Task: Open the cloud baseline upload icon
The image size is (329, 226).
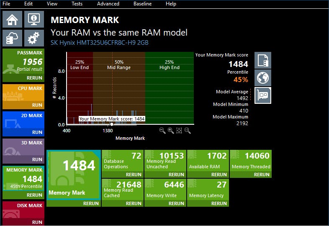Action: pyautogui.click(x=12, y=38)
